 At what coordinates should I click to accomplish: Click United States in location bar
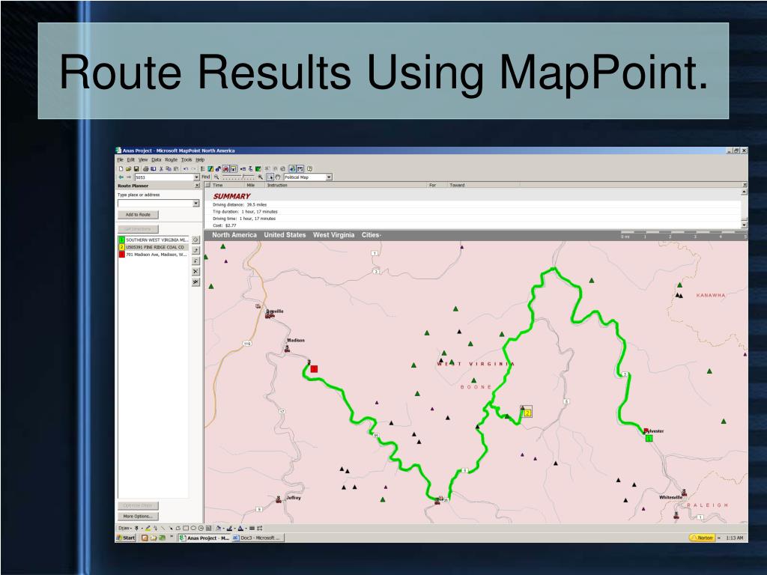[x=285, y=235]
